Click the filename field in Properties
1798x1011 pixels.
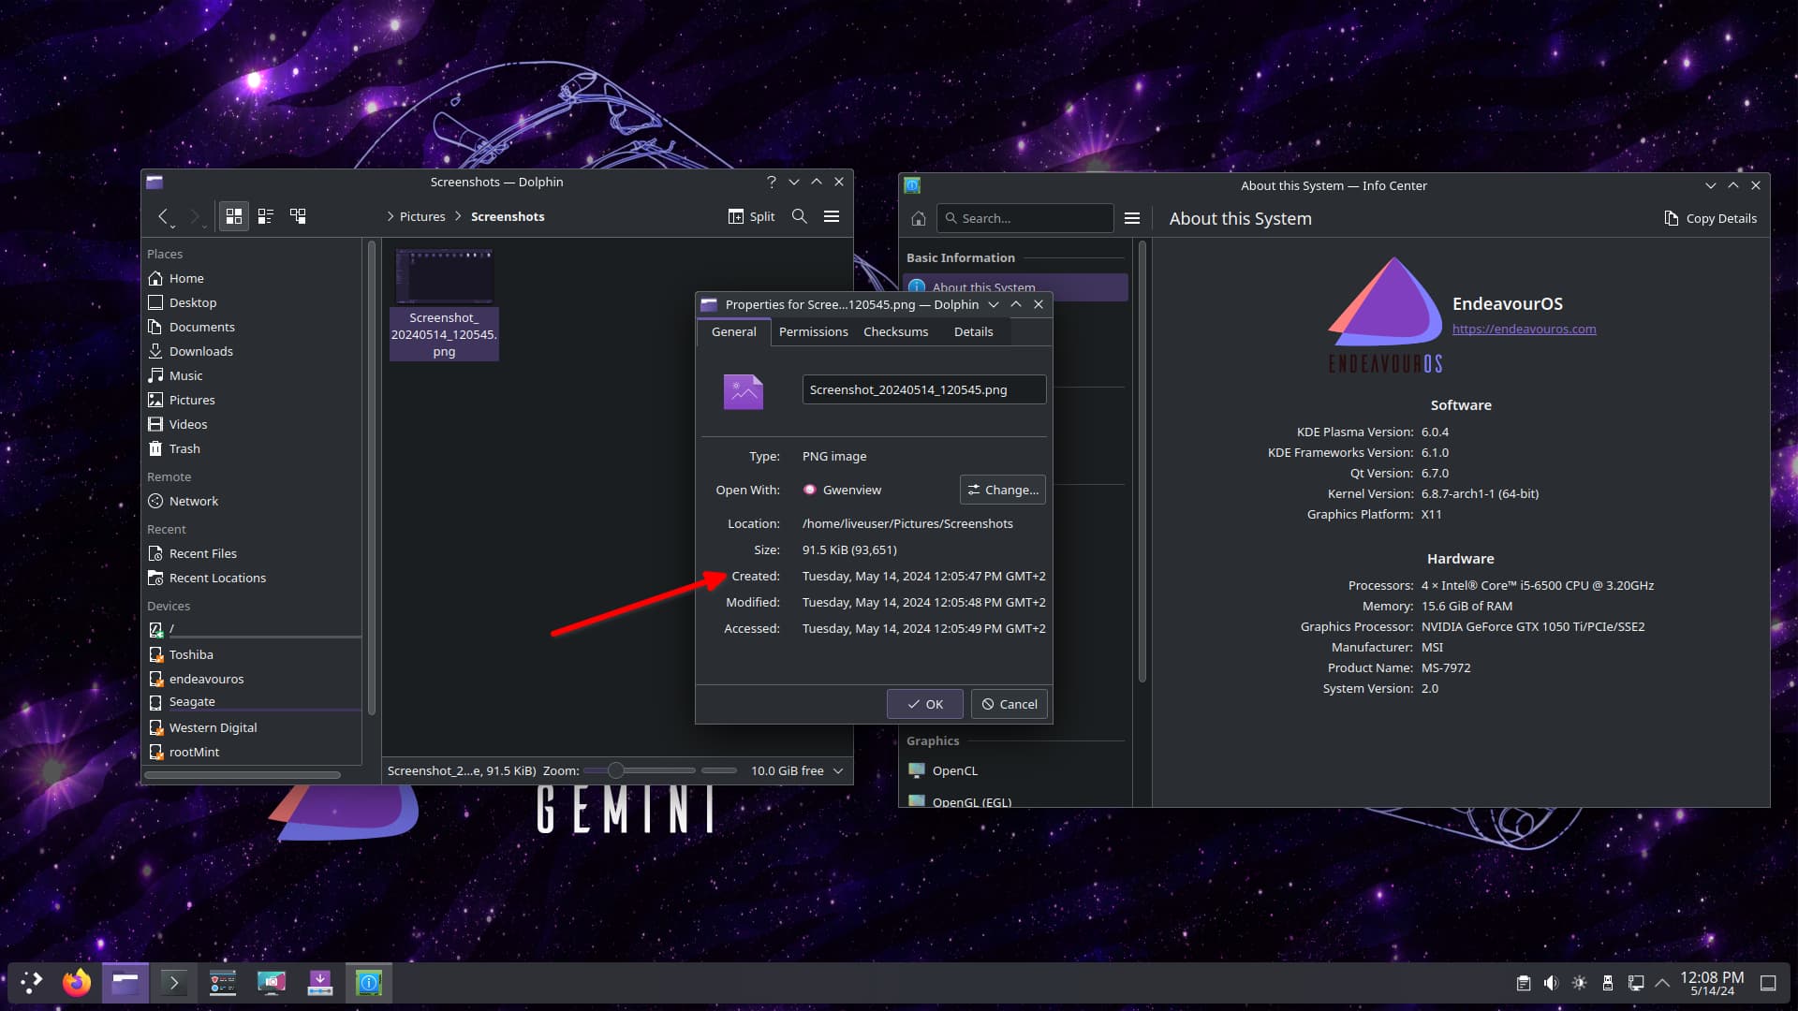(x=923, y=389)
